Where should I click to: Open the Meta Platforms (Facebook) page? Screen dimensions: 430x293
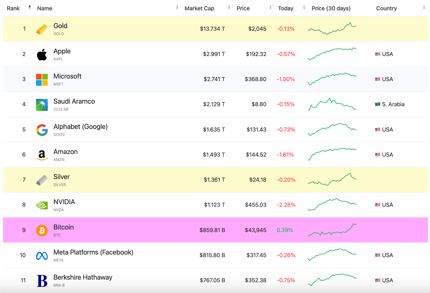tap(94, 252)
